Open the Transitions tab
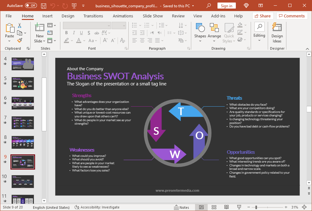Image resolution: width=312 pixels, height=211 pixels. [93, 16]
